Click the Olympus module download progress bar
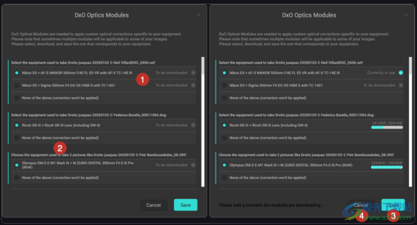Screen dimensions: 417x225 [x=387, y=167]
